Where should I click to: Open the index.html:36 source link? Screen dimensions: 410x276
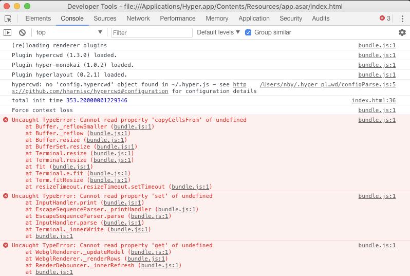pyautogui.click(x=374, y=100)
